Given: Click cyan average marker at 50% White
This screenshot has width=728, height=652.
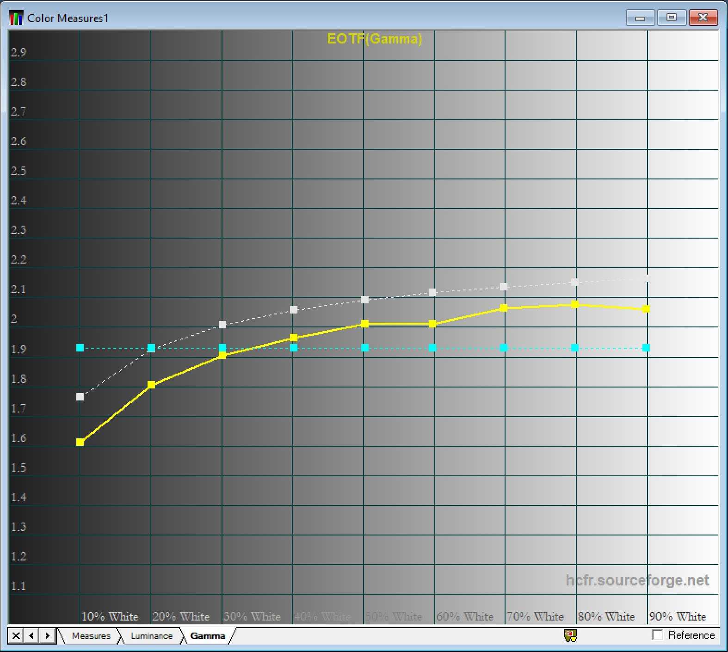Looking at the screenshot, I should [365, 348].
